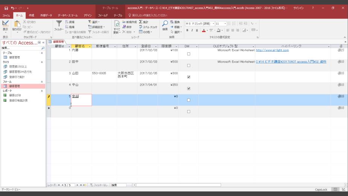Open 住所 column dropdown arrow
The height and width of the screenshot is (196, 348).
click(x=135, y=46)
